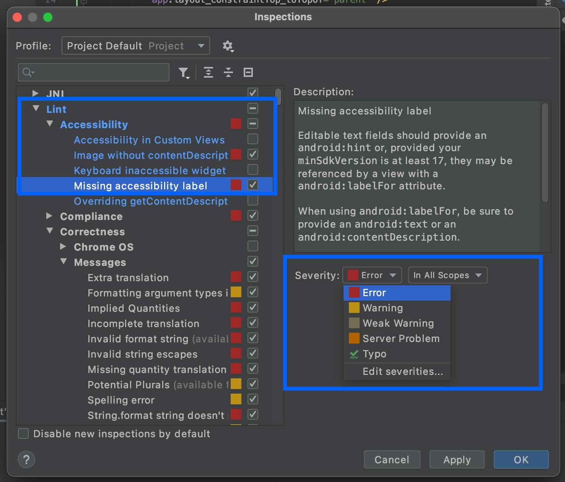Click the Expand All tree icon
Screen dimensions: 565x482
point(208,72)
